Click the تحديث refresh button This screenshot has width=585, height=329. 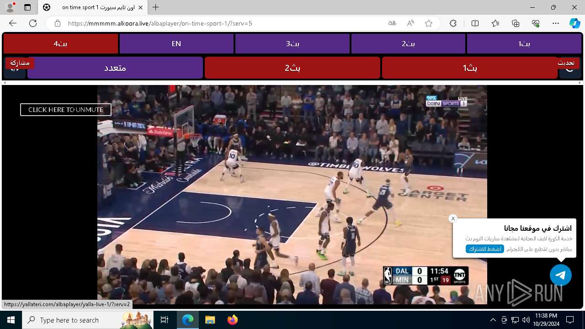point(566,63)
